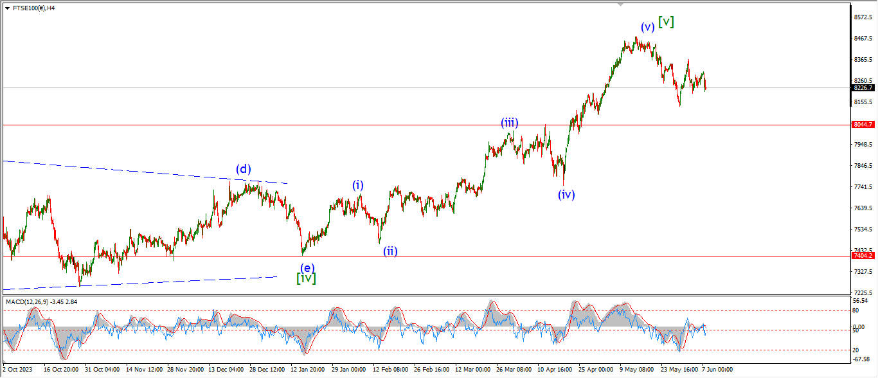878x378 pixels.
Task: Click the 8572.5 price scale value
Action: pyautogui.click(x=863, y=17)
